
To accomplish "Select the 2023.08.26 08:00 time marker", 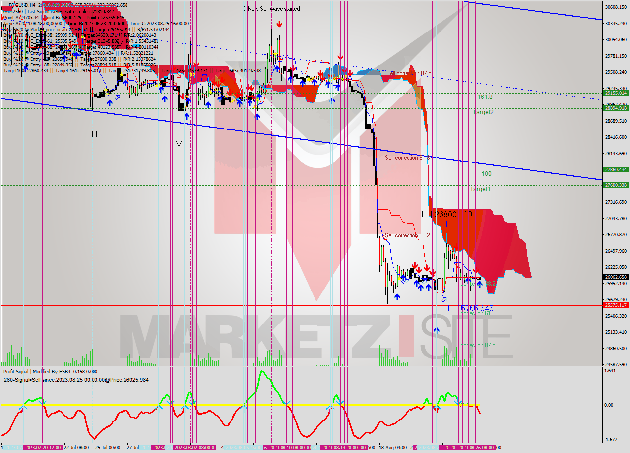I will [x=476, y=448].
